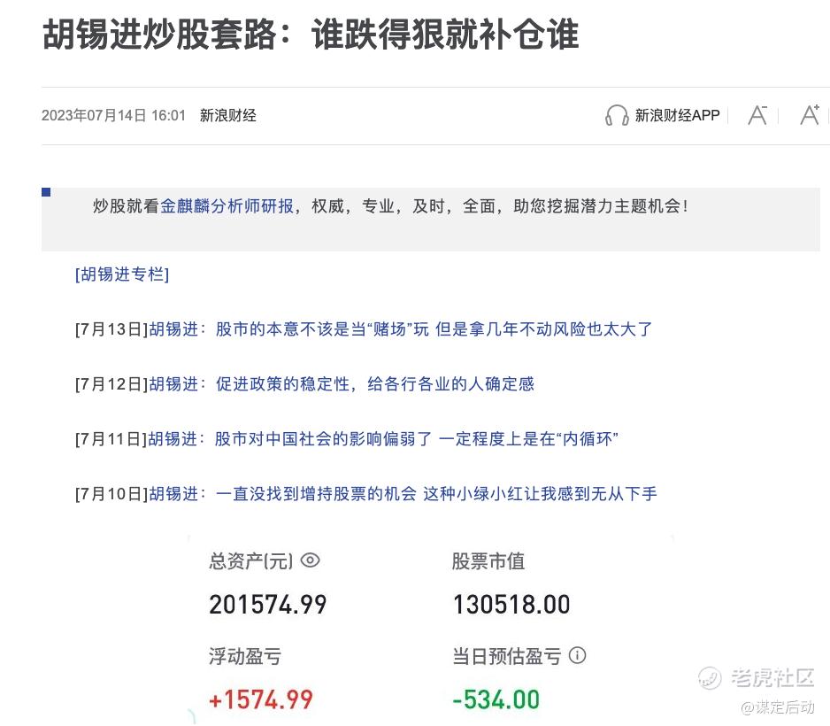Click the article headline 胡锡进炒股套路
The height and width of the screenshot is (726, 830).
pyautogui.click(x=310, y=35)
